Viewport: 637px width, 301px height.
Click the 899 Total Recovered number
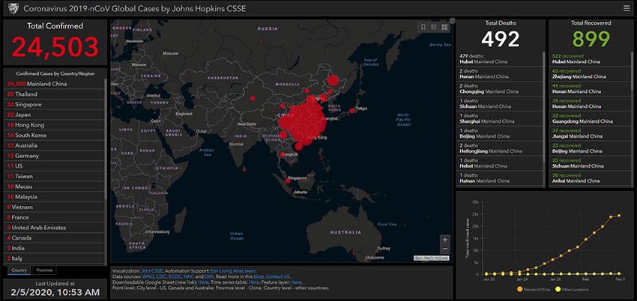(591, 39)
